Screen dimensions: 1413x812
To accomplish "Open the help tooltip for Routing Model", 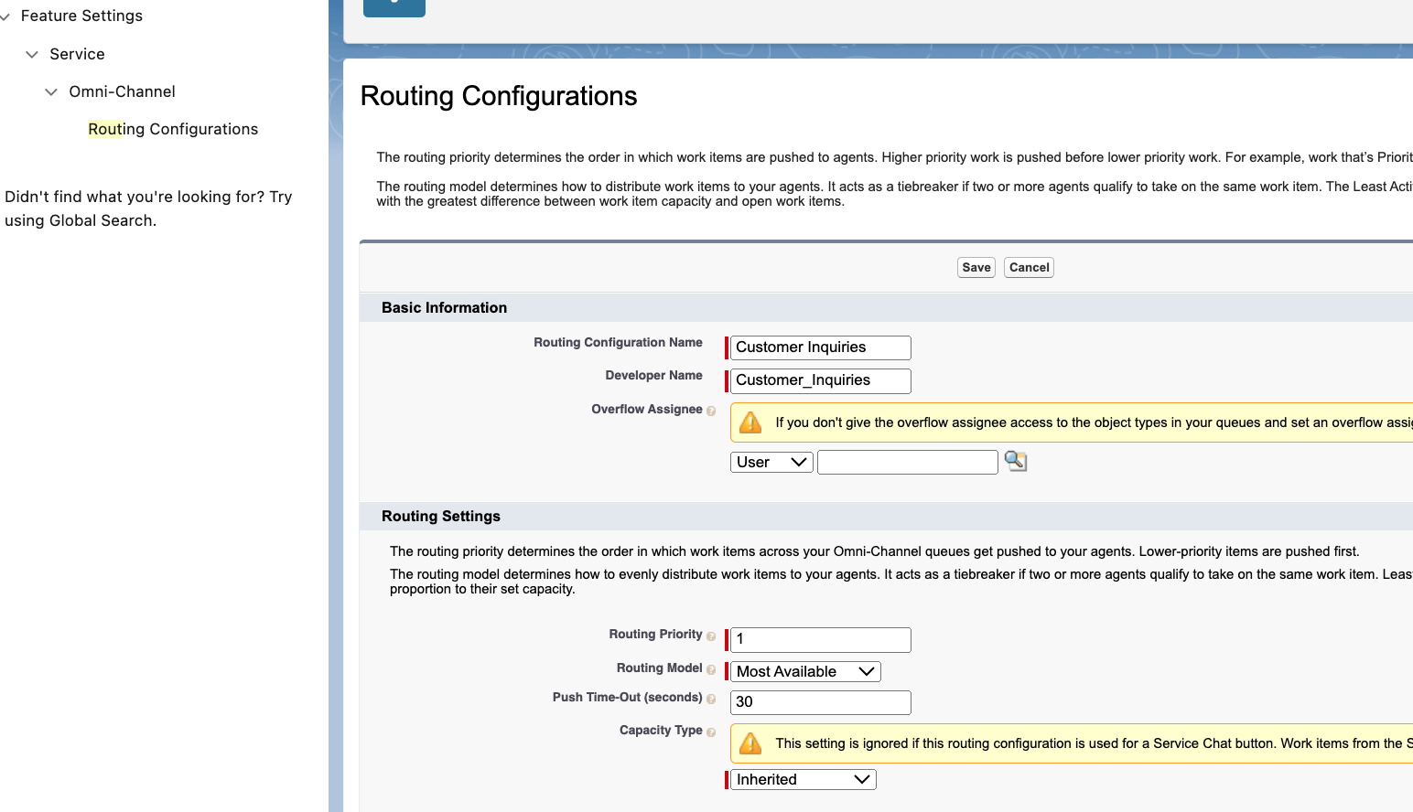I will click(x=712, y=669).
